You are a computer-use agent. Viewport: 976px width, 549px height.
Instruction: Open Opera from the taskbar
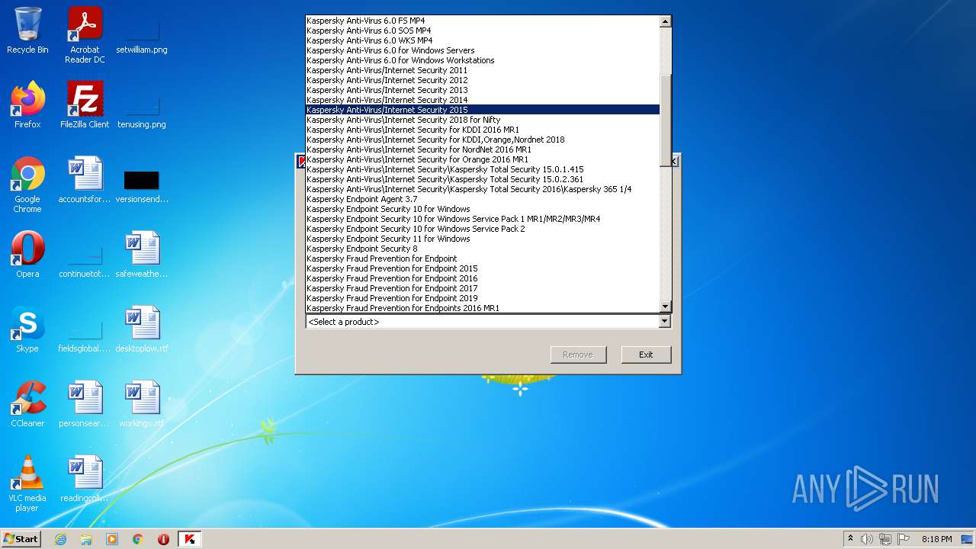coord(163,539)
